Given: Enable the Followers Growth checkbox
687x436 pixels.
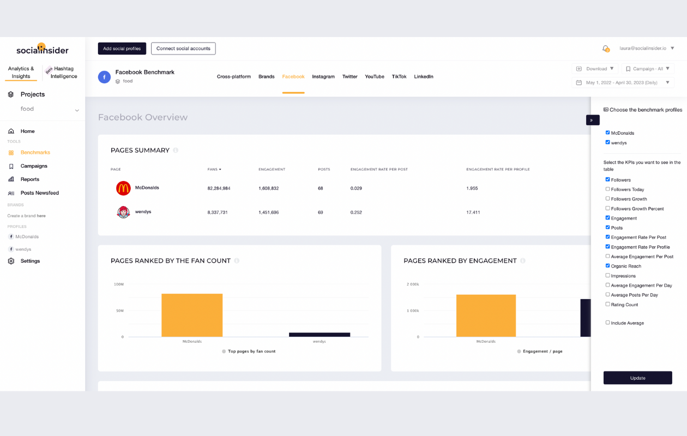Looking at the screenshot, I should click(x=607, y=198).
